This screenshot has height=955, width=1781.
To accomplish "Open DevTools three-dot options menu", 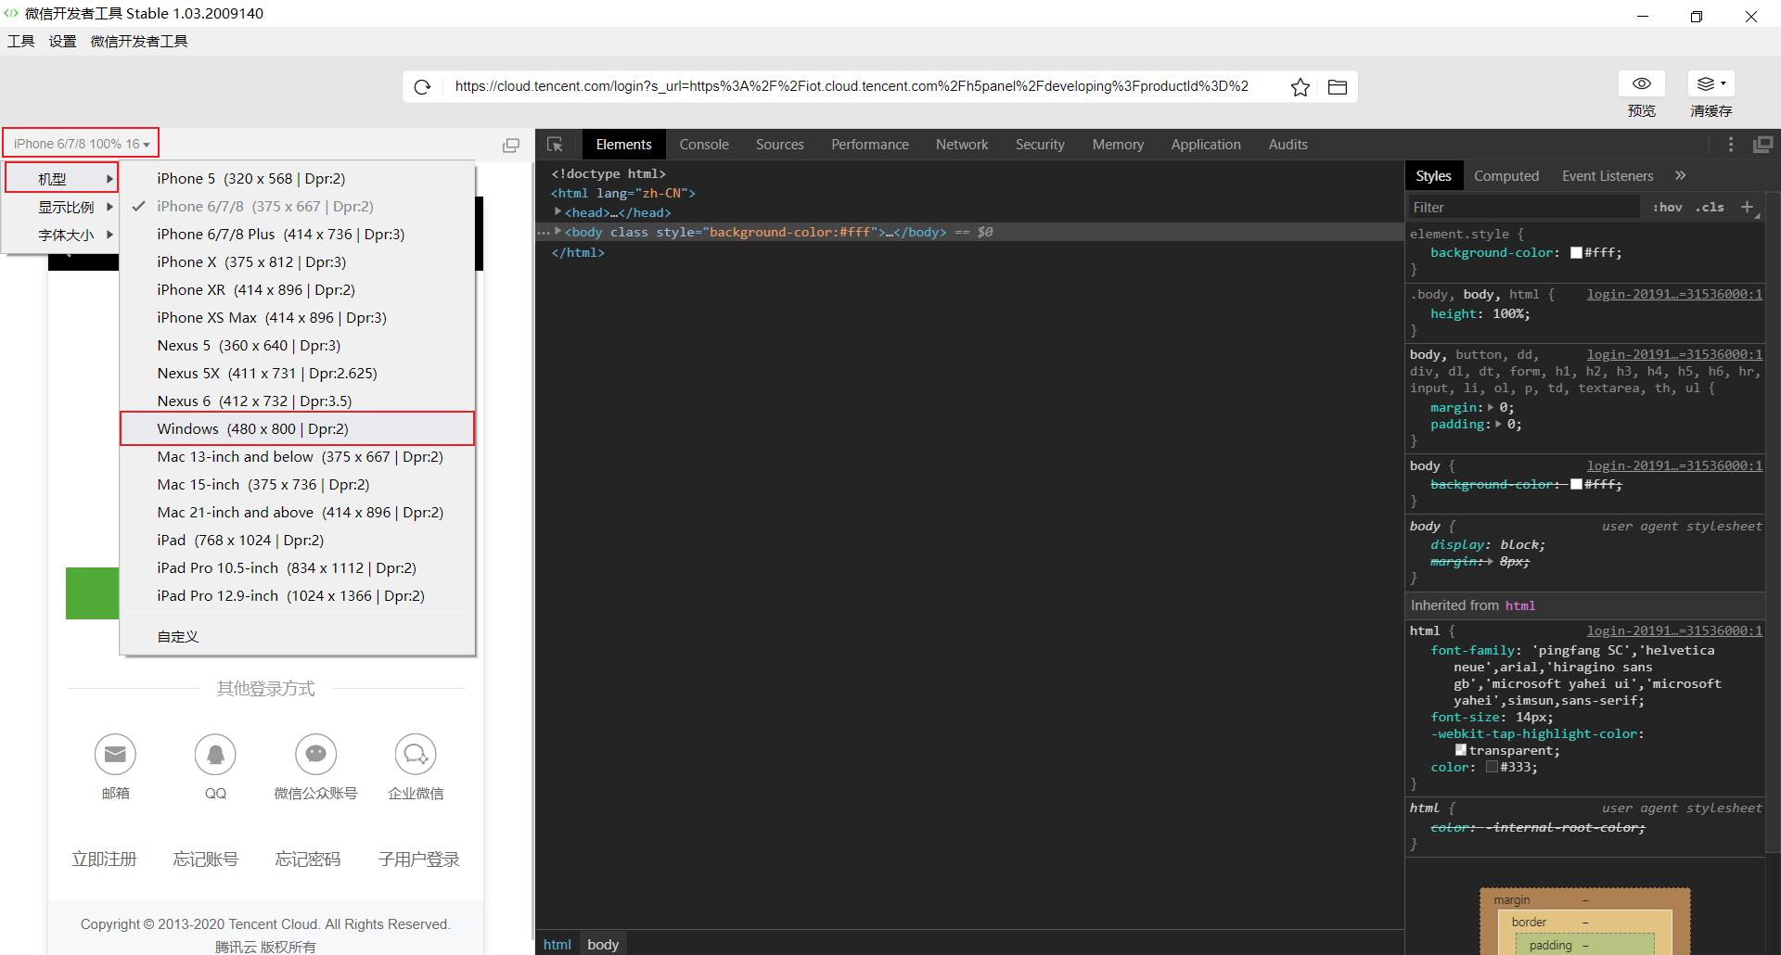I will coord(1731,145).
